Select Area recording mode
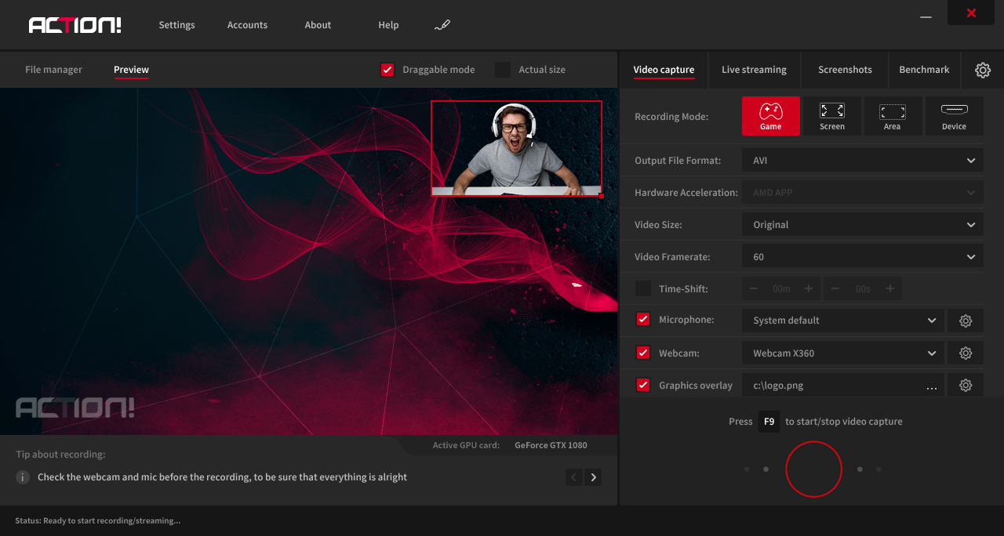 point(893,116)
